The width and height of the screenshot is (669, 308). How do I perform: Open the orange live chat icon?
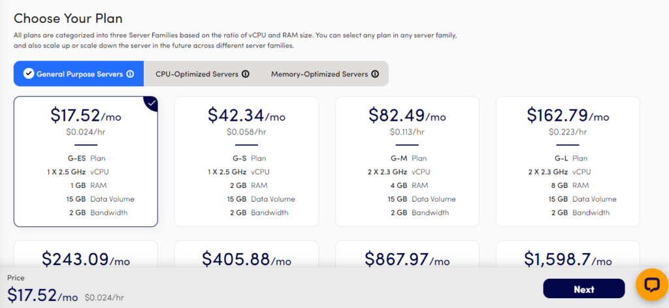pos(651,286)
